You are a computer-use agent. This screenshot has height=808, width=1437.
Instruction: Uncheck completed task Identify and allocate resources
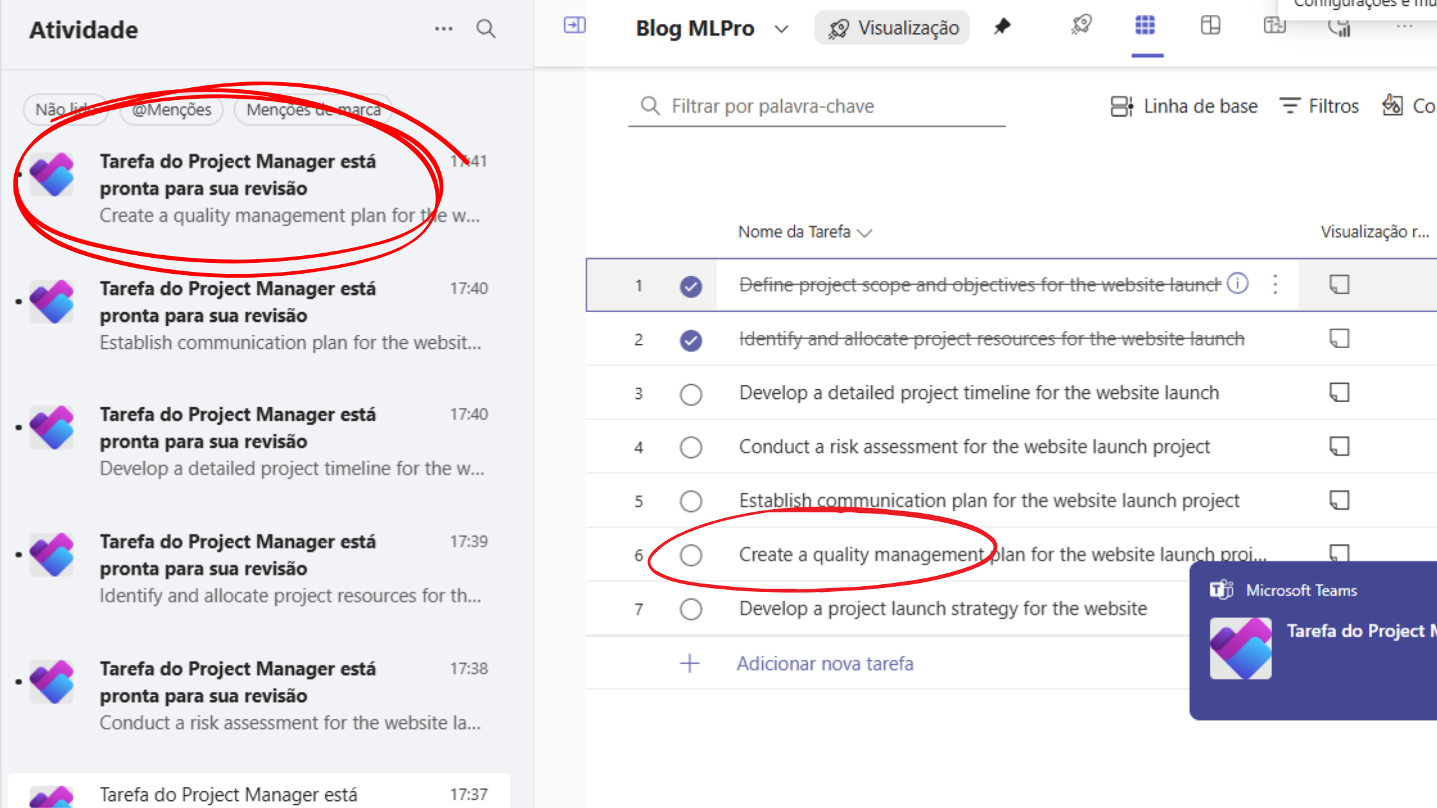[691, 340]
